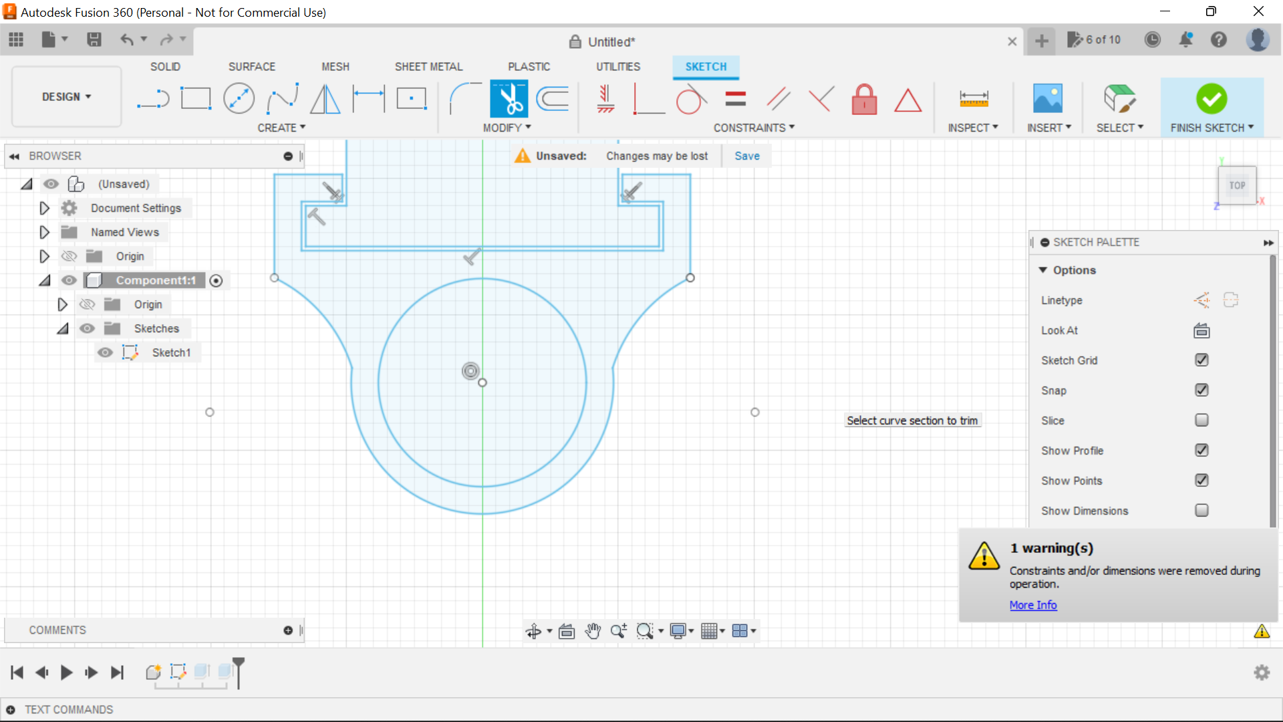
Task: Switch to the SHEET METAL tab
Action: (428, 66)
